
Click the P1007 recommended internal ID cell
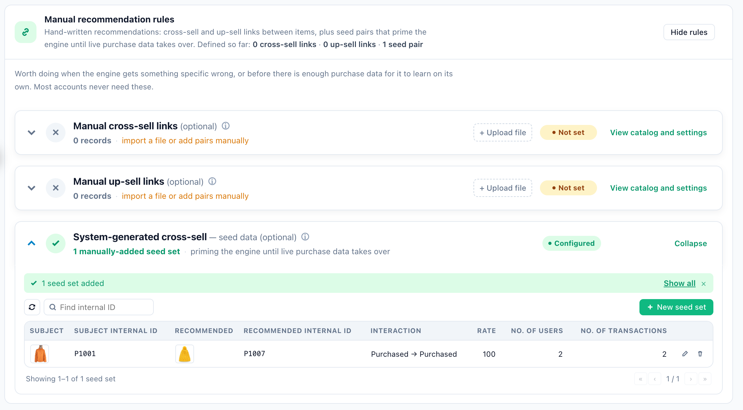tap(254, 354)
